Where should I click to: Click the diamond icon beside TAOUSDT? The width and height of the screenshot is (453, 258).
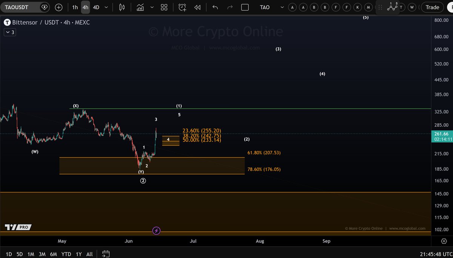tap(45, 7)
